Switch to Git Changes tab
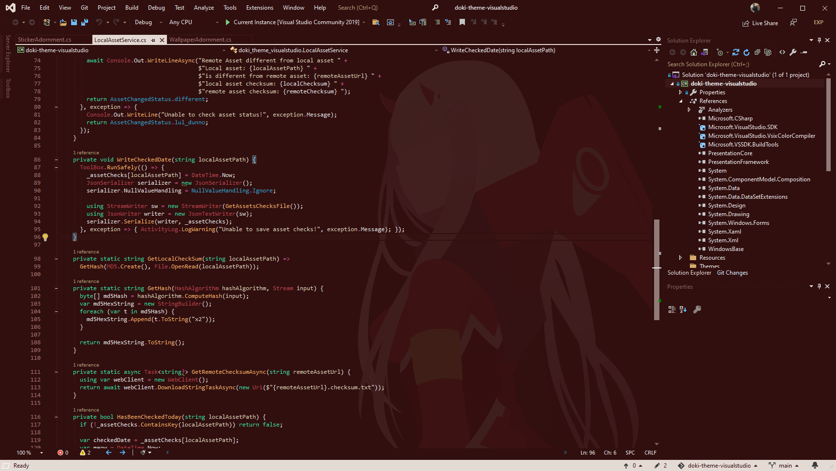Screen dimensions: 836x471 point(732,273)
